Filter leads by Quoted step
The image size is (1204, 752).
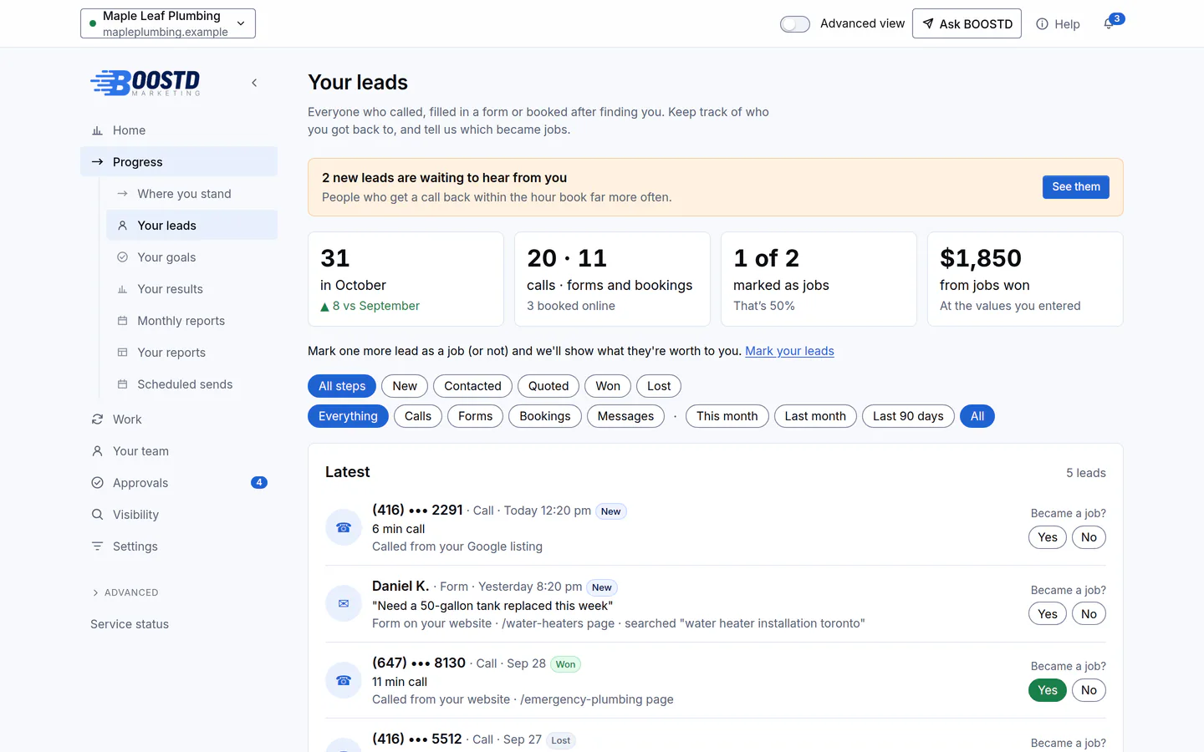pos(548,386)
